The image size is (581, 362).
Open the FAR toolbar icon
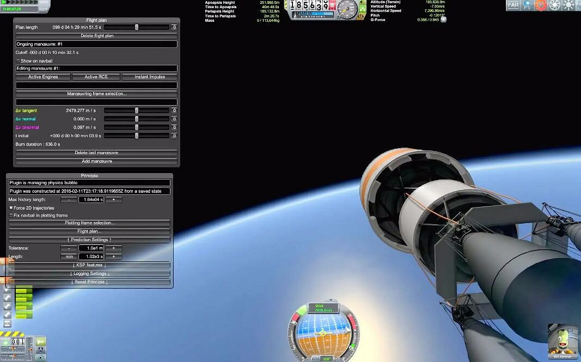pyautogui.click(x=513, y=5)
